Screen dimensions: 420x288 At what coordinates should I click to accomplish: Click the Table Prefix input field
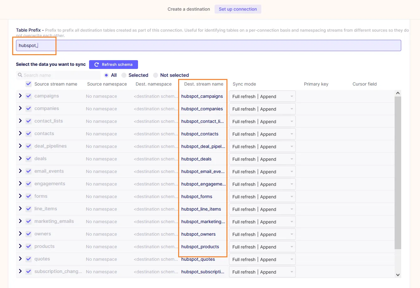pyautogui.click(x=209, y=45)
